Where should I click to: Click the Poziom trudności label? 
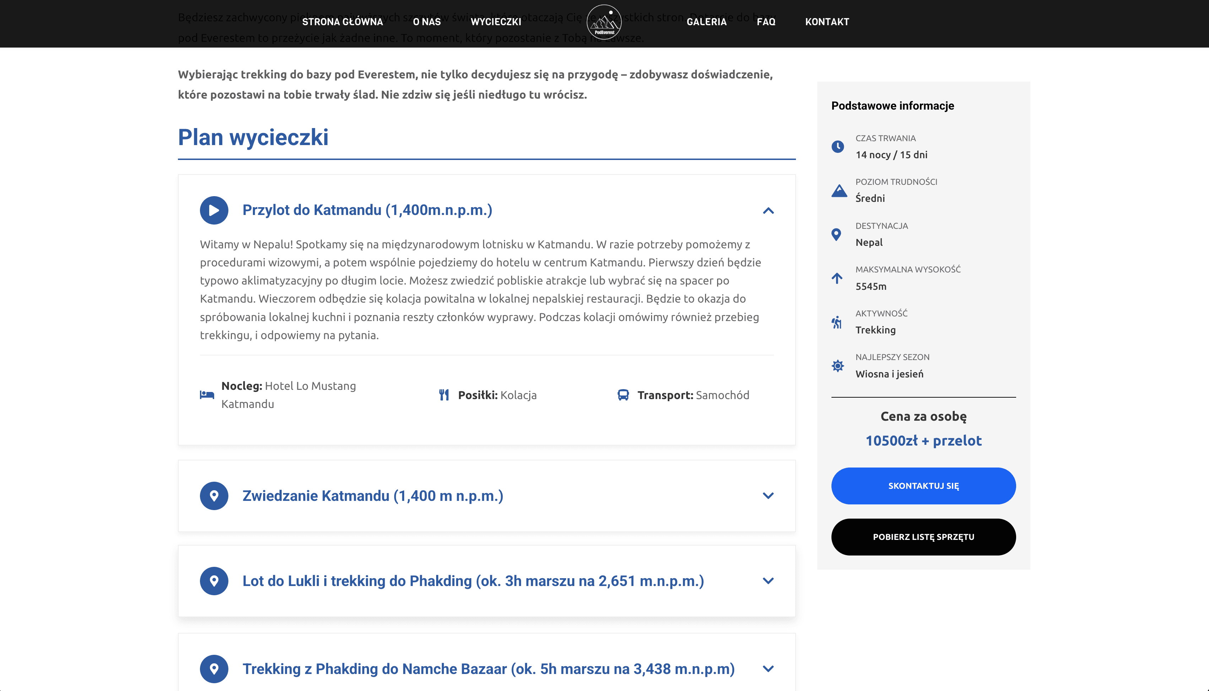tap(896, 182)
